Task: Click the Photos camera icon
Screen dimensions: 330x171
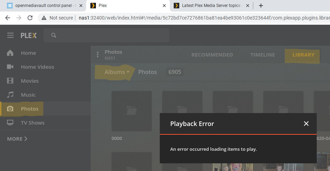Action: [x=10, y=109]
